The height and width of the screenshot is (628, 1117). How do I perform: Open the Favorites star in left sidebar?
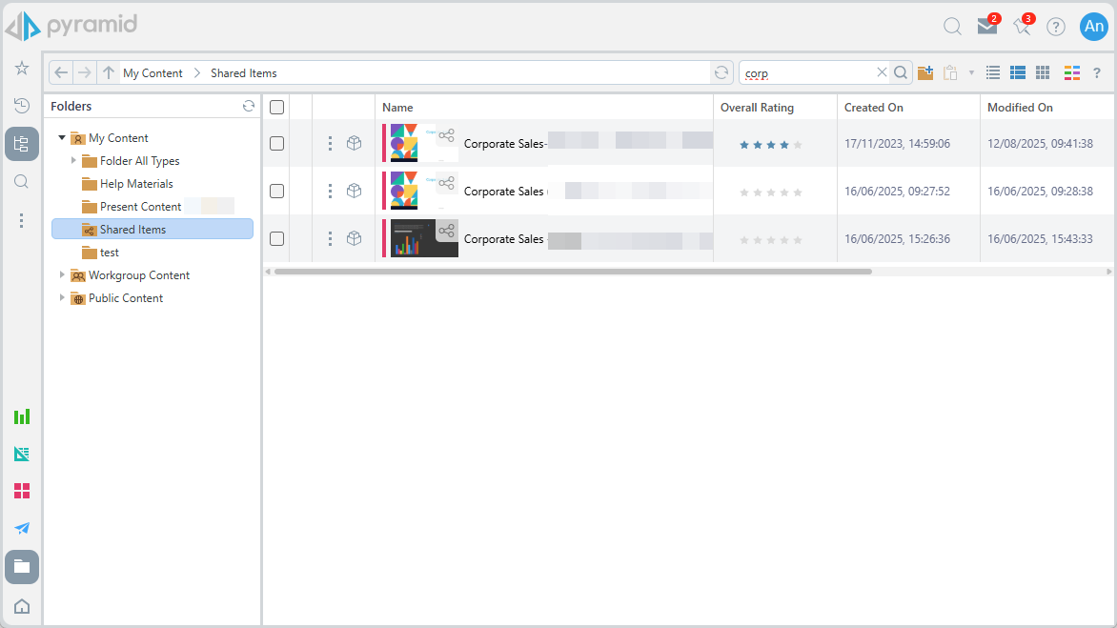pyautogui.click(x=22, y=68)
